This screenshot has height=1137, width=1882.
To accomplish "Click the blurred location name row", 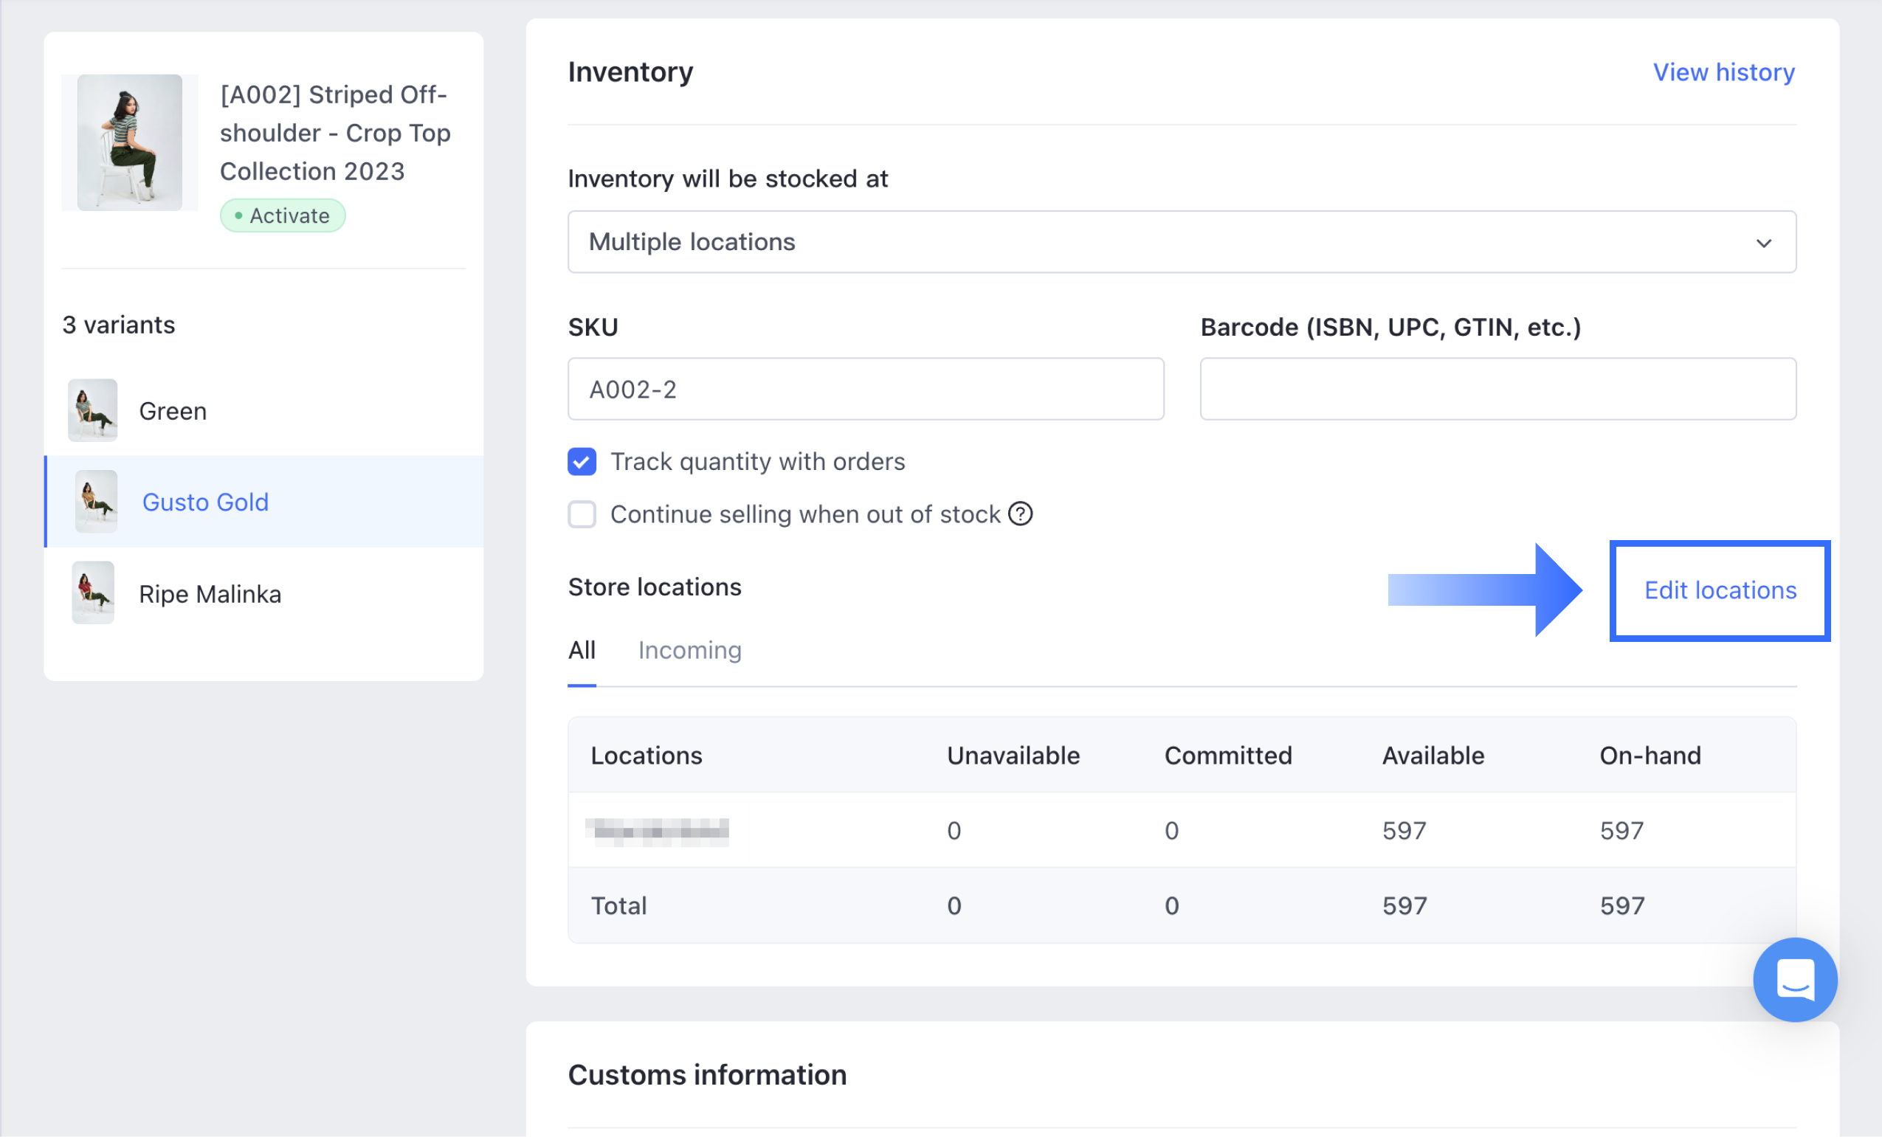I will (657, 830).
